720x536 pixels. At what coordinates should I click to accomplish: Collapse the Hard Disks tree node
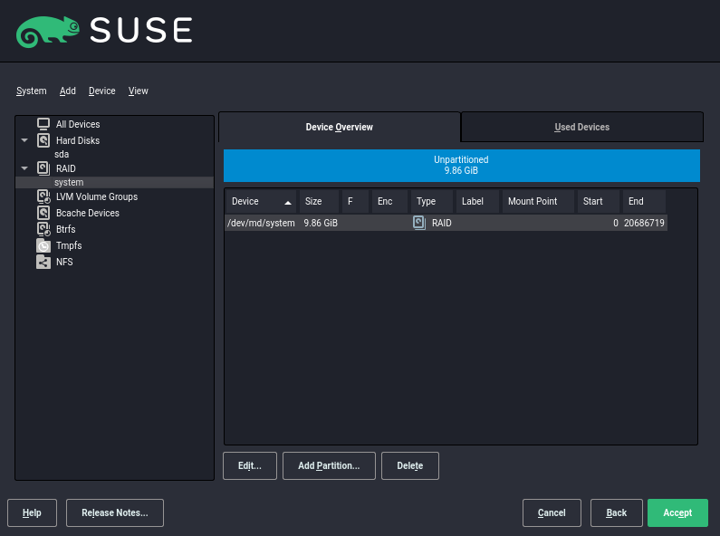pos(24,141)
